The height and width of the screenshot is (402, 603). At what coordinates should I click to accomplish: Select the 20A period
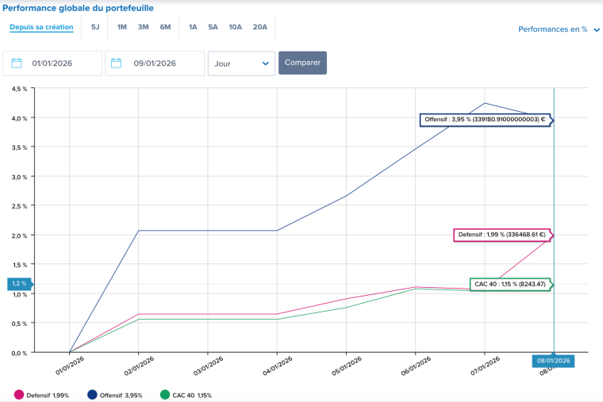pos(260,27)
